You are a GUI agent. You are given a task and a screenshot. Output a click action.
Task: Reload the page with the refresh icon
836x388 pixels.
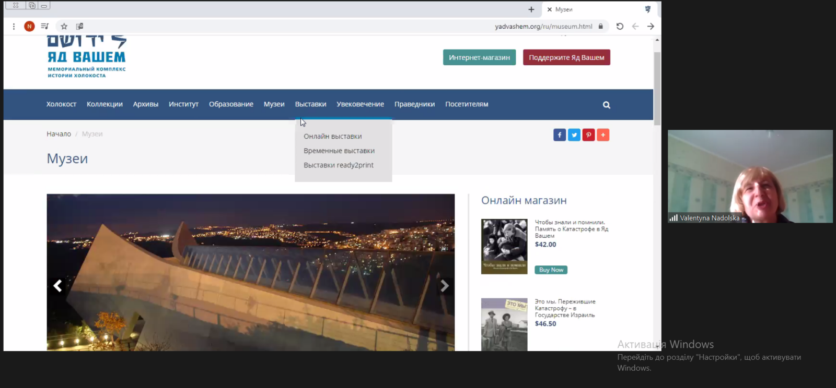620,26
